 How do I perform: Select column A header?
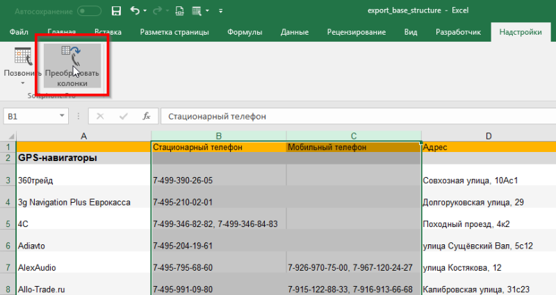click(83, 136)
